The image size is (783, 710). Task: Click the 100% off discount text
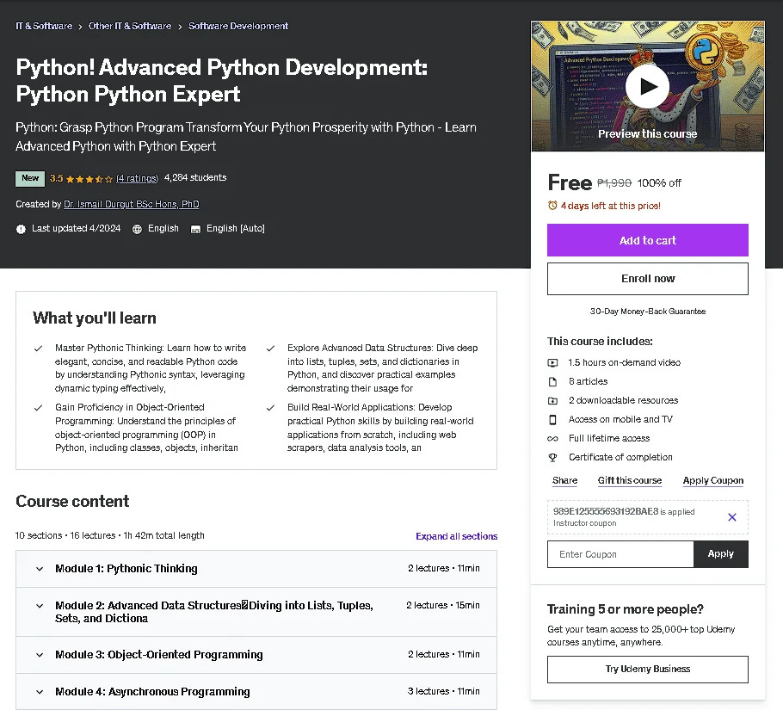[659, 183]
